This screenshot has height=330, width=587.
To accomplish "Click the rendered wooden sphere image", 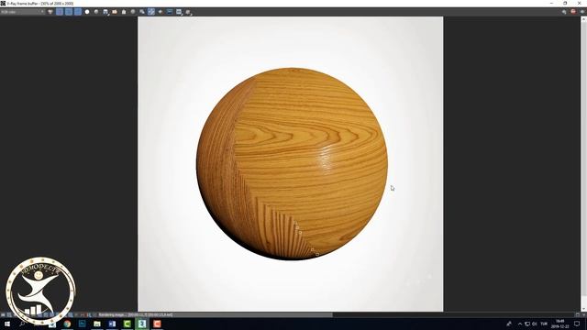I will pyautogui.click(x=291, y=164).
